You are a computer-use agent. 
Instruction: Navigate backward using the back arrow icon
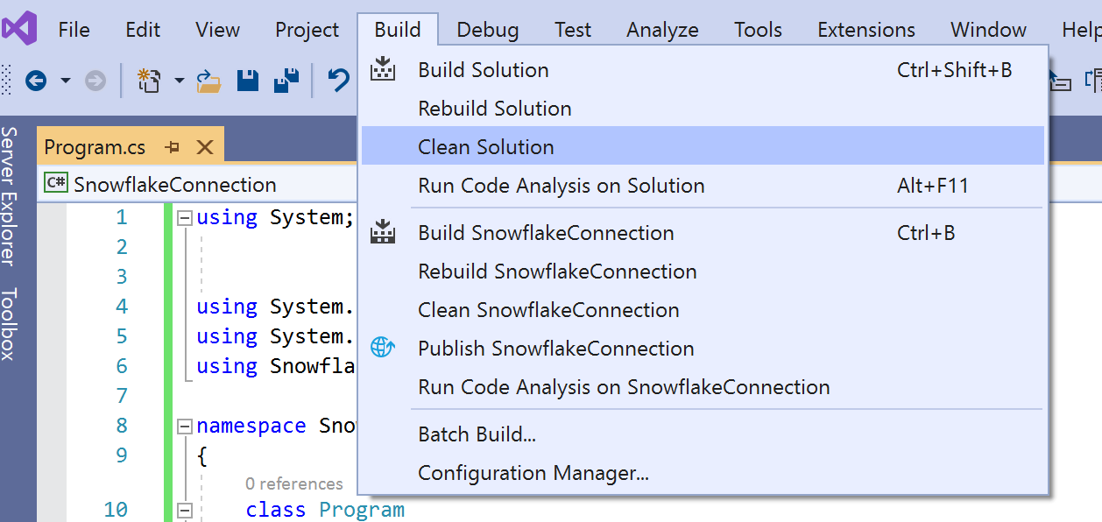click(35, 80)
